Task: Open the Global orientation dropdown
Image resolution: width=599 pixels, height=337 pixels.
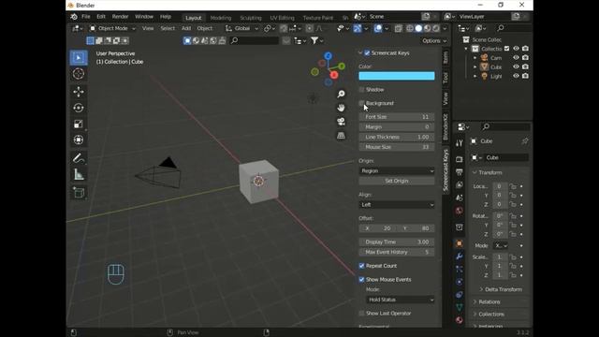Action: (241, 28)
